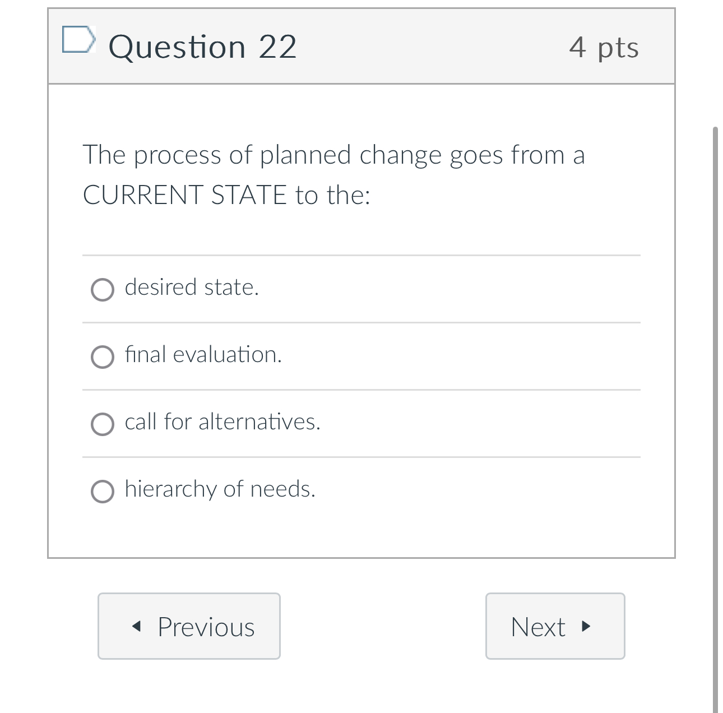Image resolution: width=723 pixels, height=713 pixels.
Task: Go to the Previous question
Action: [189, 626]
